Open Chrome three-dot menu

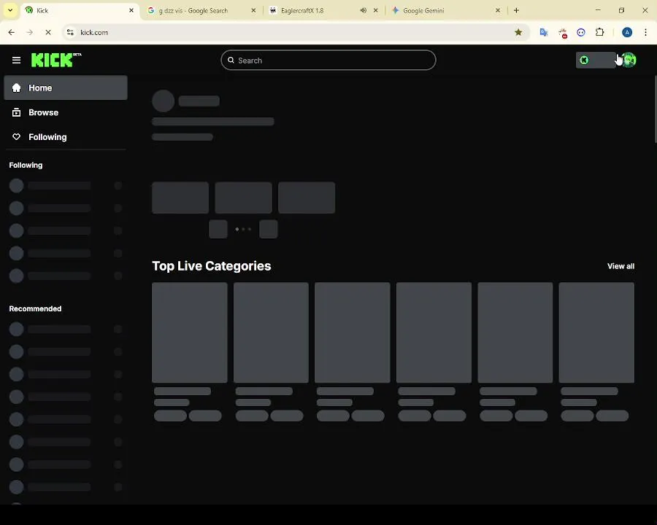point(645,32)
